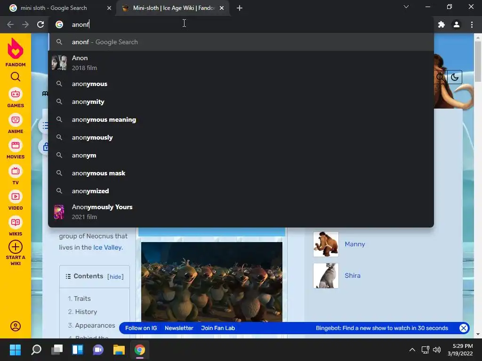This screenshot has height=361, width=482.
Task: Open a new tab with the plus button
Action: coord(240,8)
